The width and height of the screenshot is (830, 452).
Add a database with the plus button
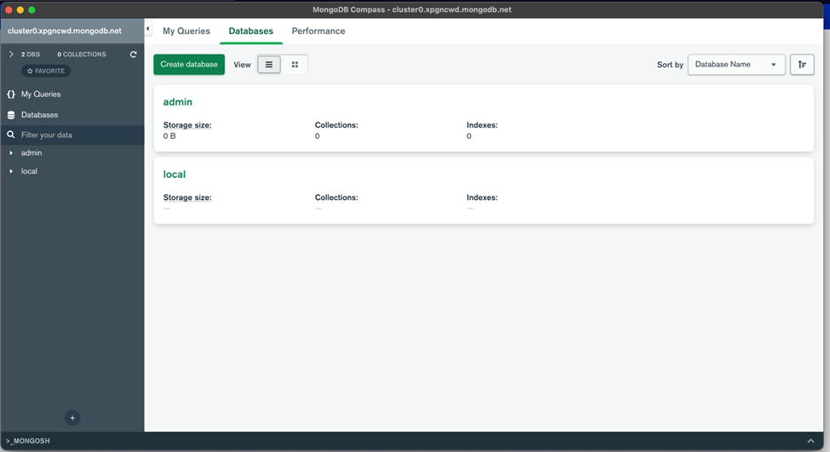[x=72, y=418]
